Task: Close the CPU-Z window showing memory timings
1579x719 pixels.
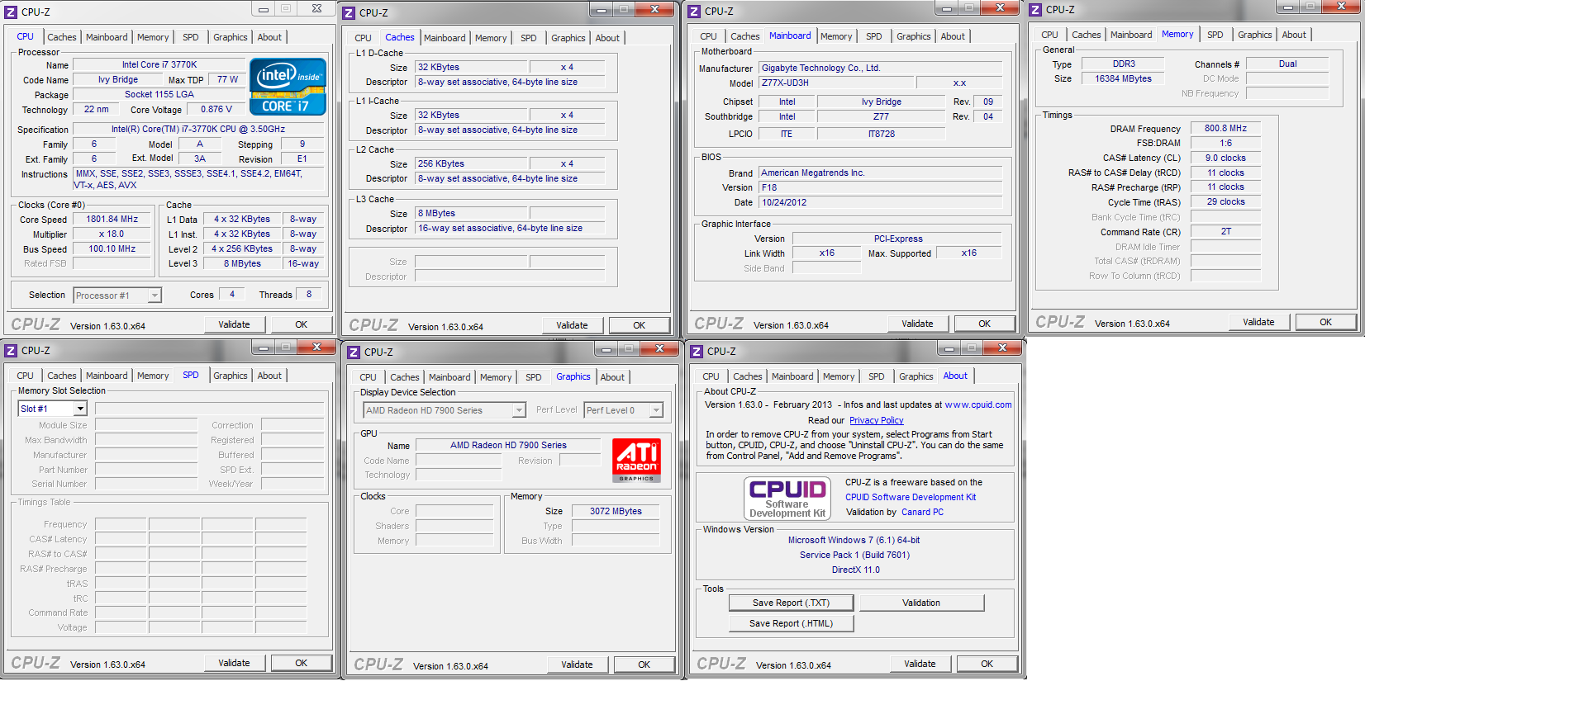Action: [1341, 7]
